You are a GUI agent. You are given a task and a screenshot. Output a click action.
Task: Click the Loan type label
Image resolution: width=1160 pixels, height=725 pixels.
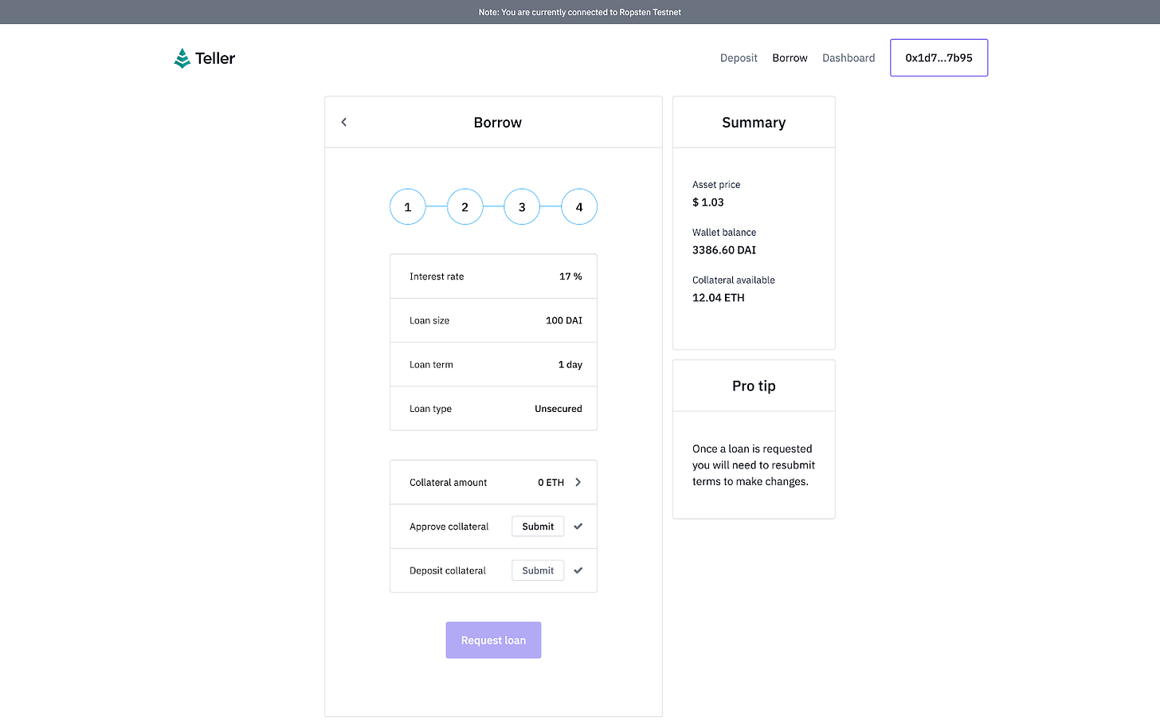click(x=430, y=409)
